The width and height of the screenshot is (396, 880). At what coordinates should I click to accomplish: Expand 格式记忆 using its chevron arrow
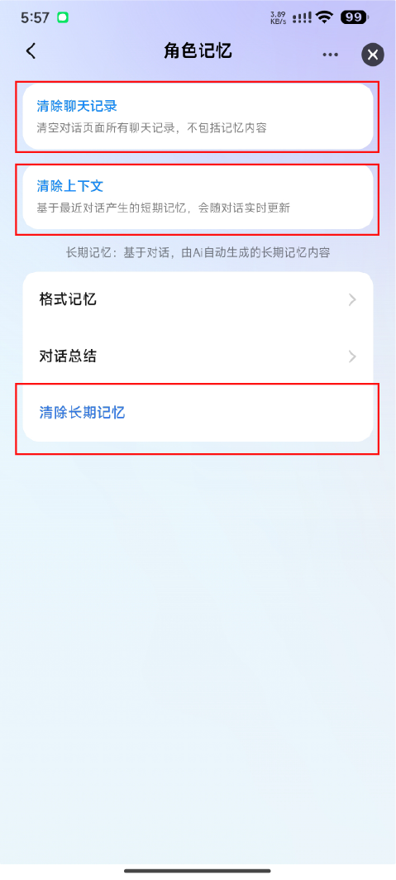pos(352,299)
